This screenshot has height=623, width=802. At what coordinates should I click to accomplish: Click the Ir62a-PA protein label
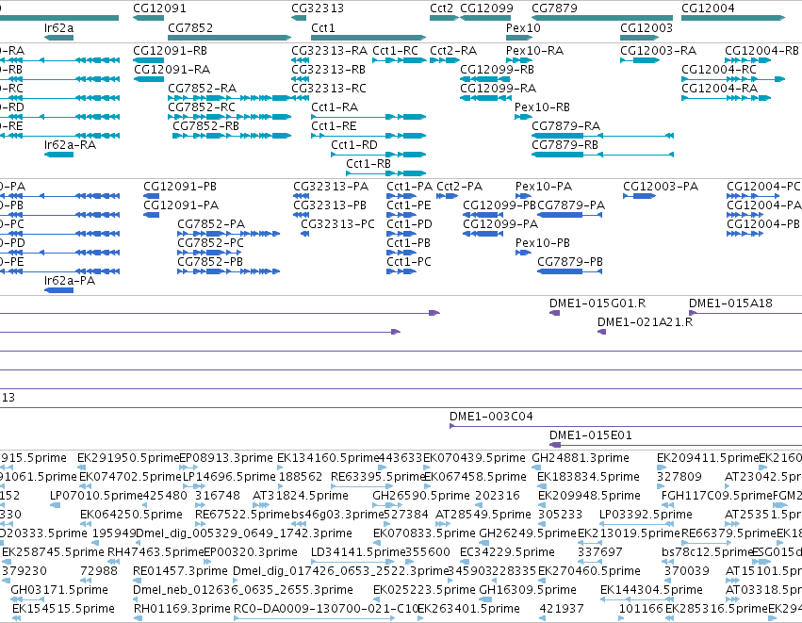tap(70, 281)
